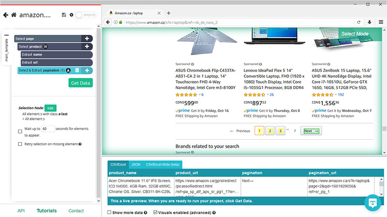Viewport: 387px width, 217px height.
Task: Open help icon next to Visuals enabled
Action: coord(214,213)
